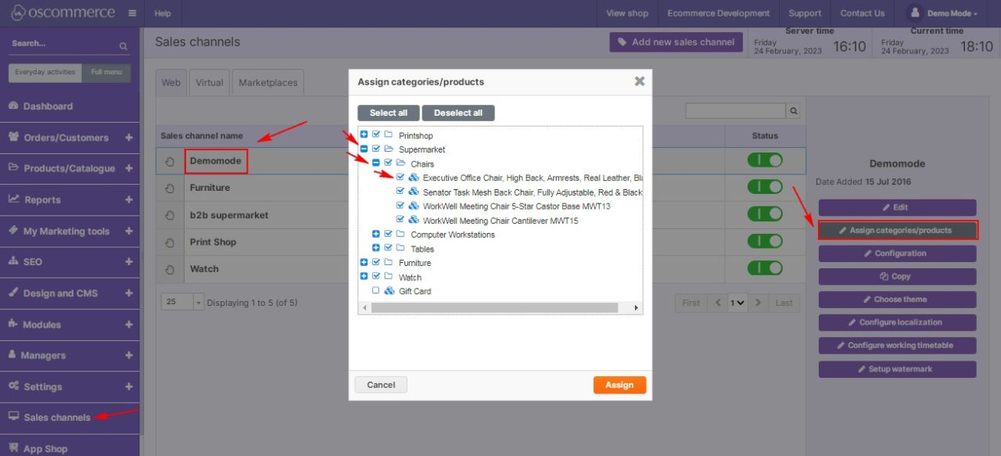Click the hand icon in the Demomode row
This screenshot has width=1001, height=456.
click(170, 162)
